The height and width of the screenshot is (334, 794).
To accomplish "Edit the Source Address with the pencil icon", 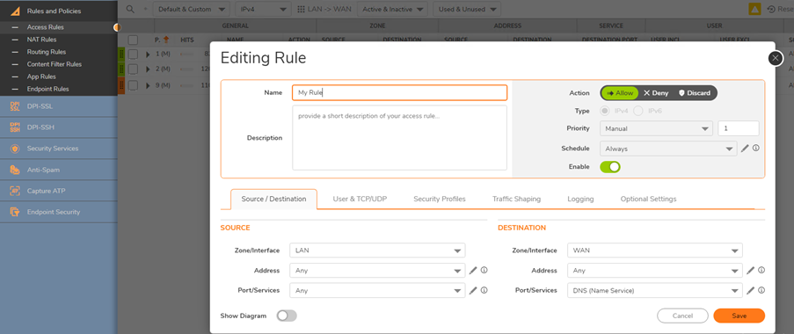I will click(x=473, y=270).
